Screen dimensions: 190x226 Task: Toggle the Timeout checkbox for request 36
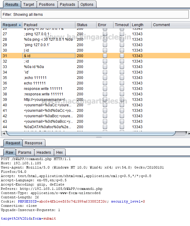[122, 83]
